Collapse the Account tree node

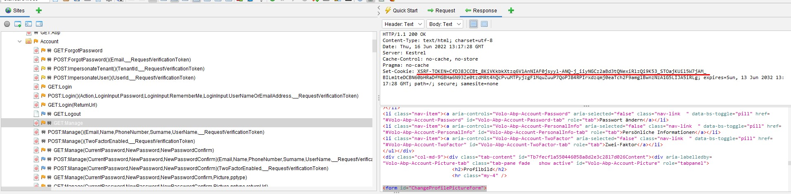point(19,42)
